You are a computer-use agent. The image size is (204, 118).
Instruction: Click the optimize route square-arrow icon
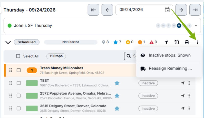(x=177, y=42)
